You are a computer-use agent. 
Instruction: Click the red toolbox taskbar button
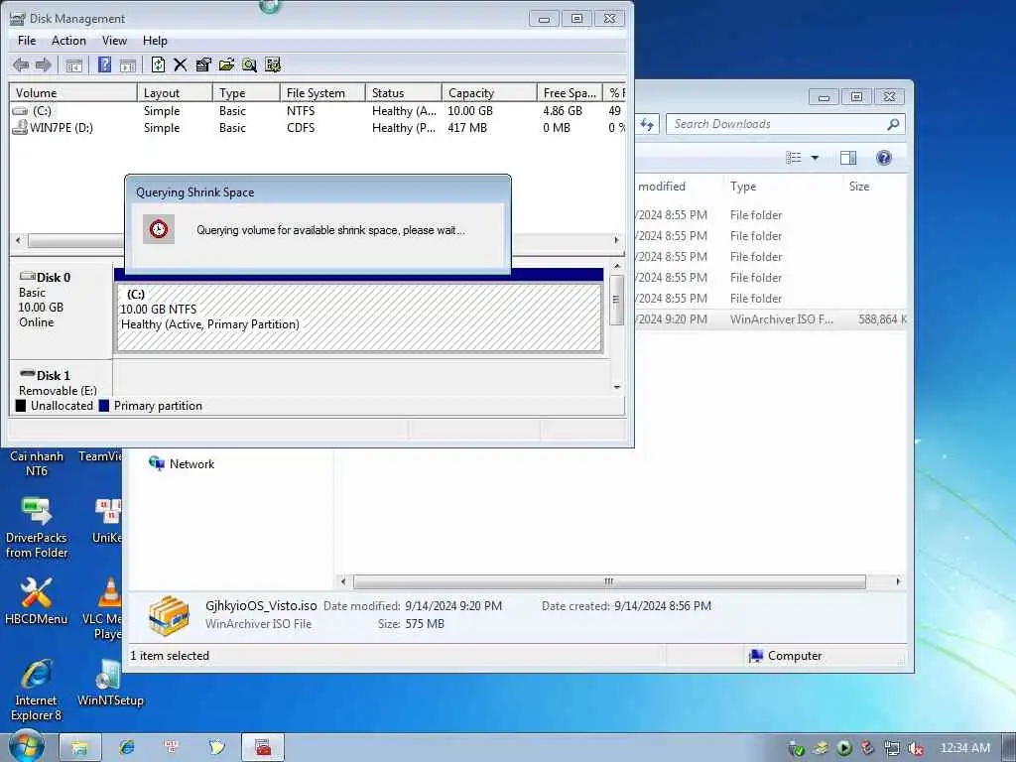(262, 748)
